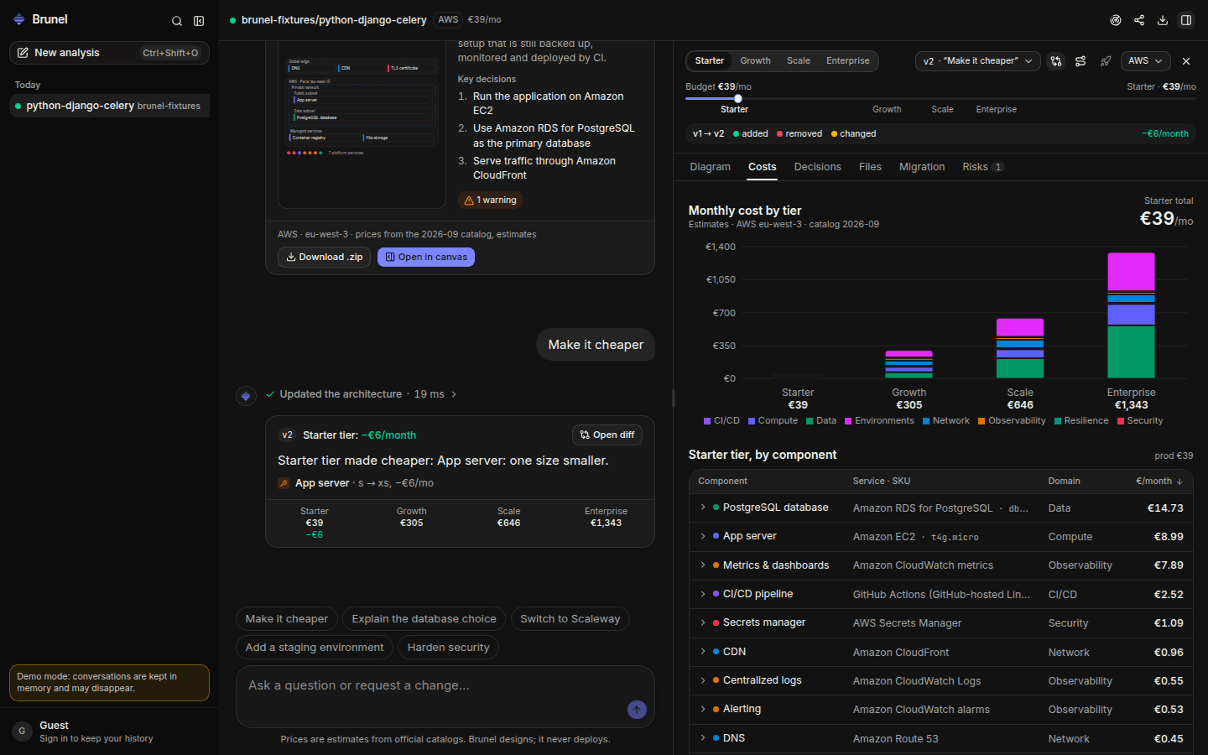The width and height of the screenshot is (1208, 755).
Task: Collapse the left sidebar panel icon
Action: 199,21
